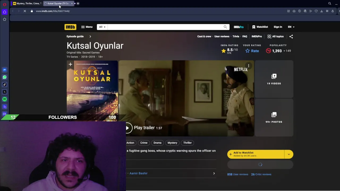Open the 858 User reviews link

click(238, 174)
